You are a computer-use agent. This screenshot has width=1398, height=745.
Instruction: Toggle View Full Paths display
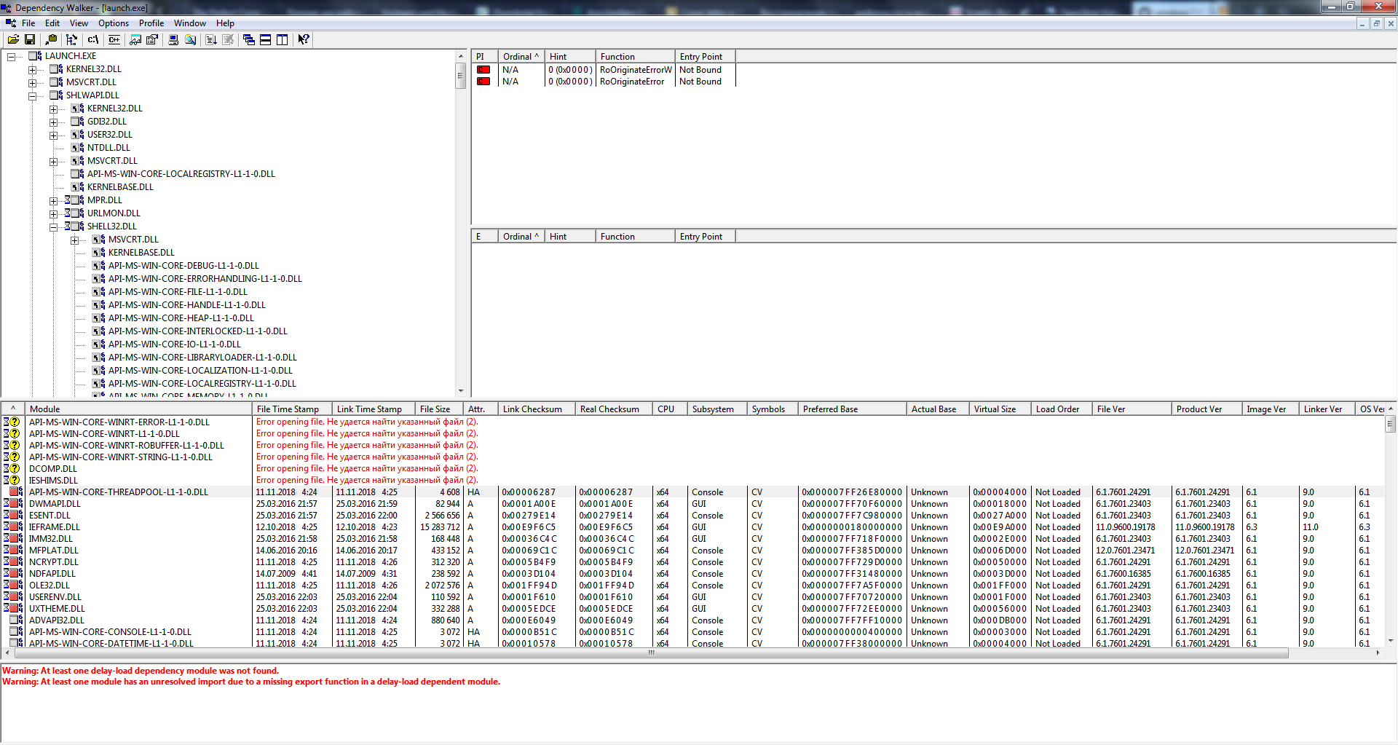click(x=93, y=39)
